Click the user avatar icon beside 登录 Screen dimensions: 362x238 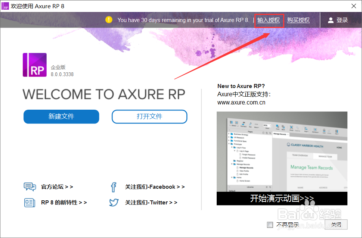[331, 20]
